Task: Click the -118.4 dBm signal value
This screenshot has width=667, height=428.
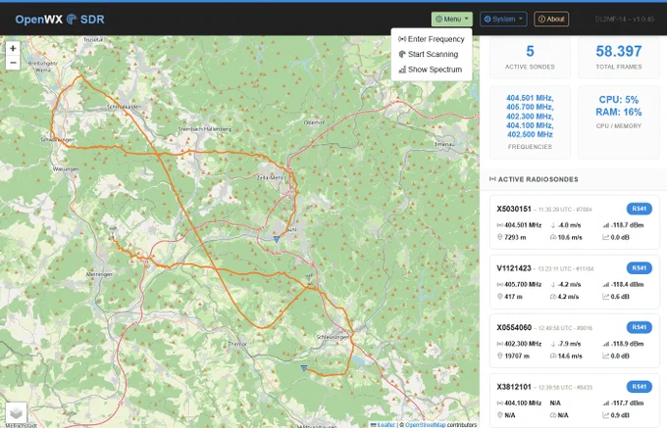Action: pyautogui.click(x=628, y=284)
